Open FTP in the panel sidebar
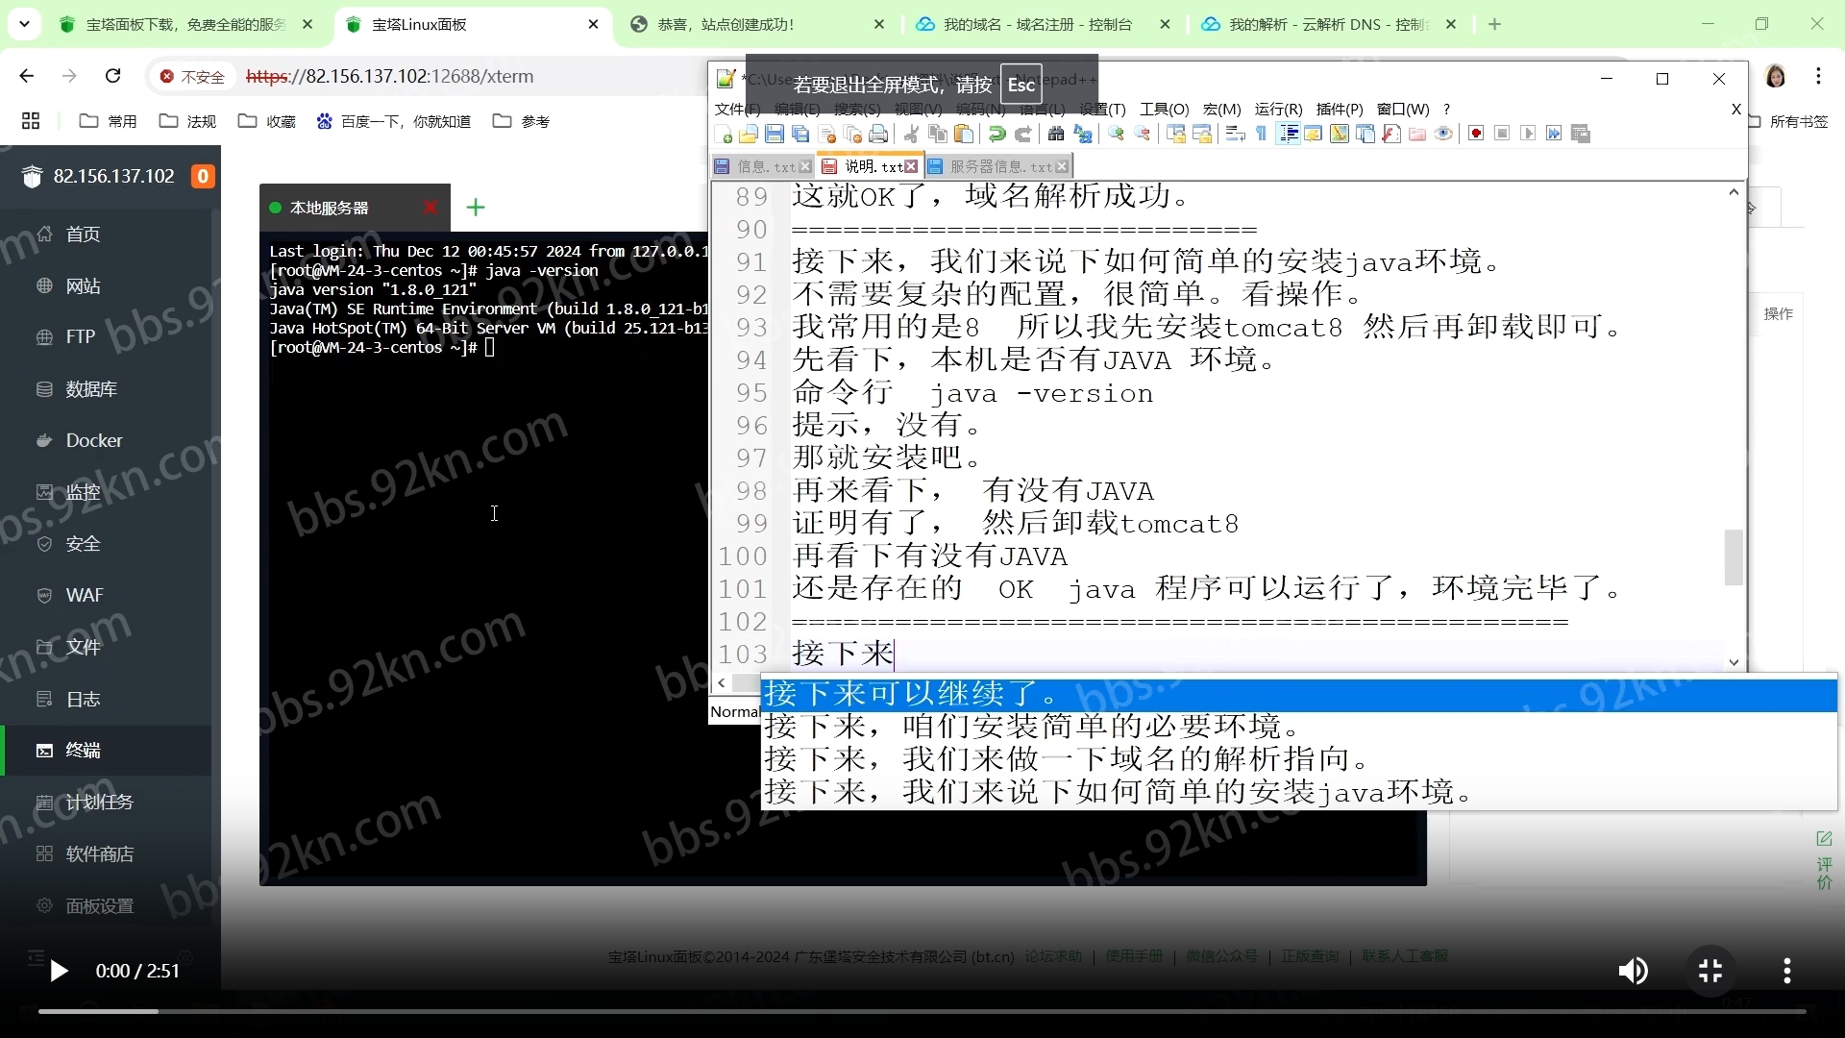1845x1038 pixels. [106, 337]
